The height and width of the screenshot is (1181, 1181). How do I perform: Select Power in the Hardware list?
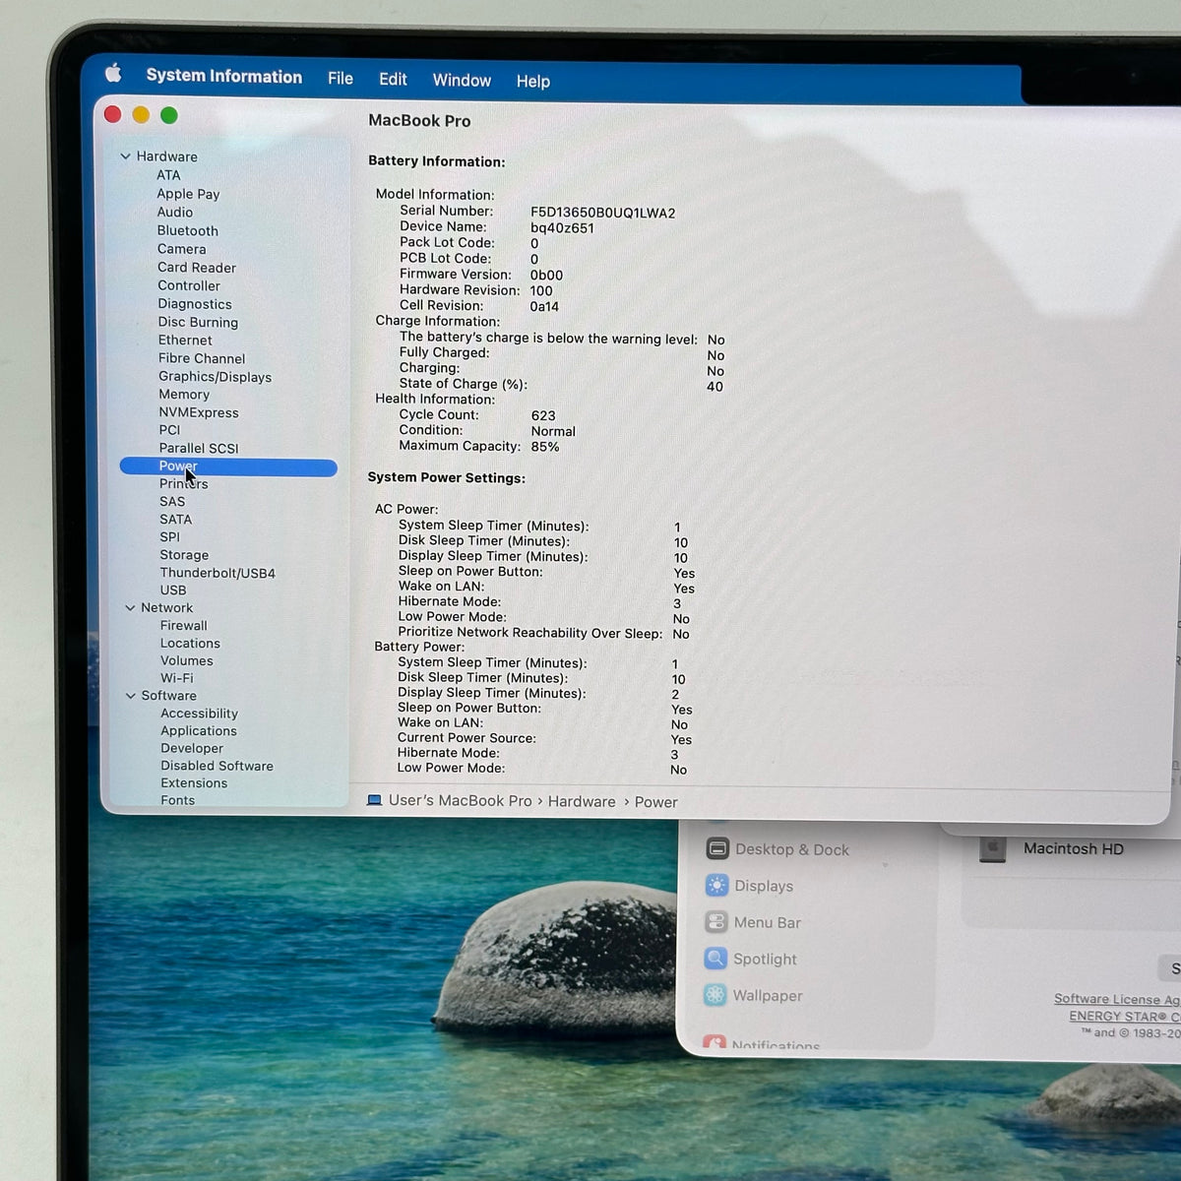tap(228, 466)
